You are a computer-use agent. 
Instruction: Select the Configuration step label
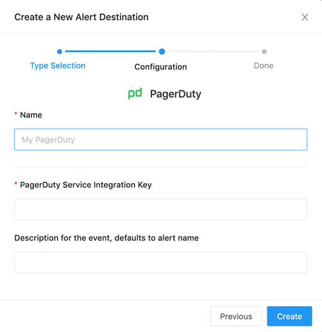pos(160,67)
